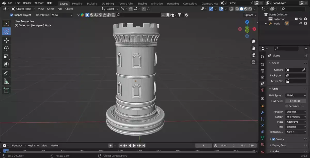This screenshot has width=310, height=158.
Task: Uncheck the Gravity checkbox
Action: (274, 139)
